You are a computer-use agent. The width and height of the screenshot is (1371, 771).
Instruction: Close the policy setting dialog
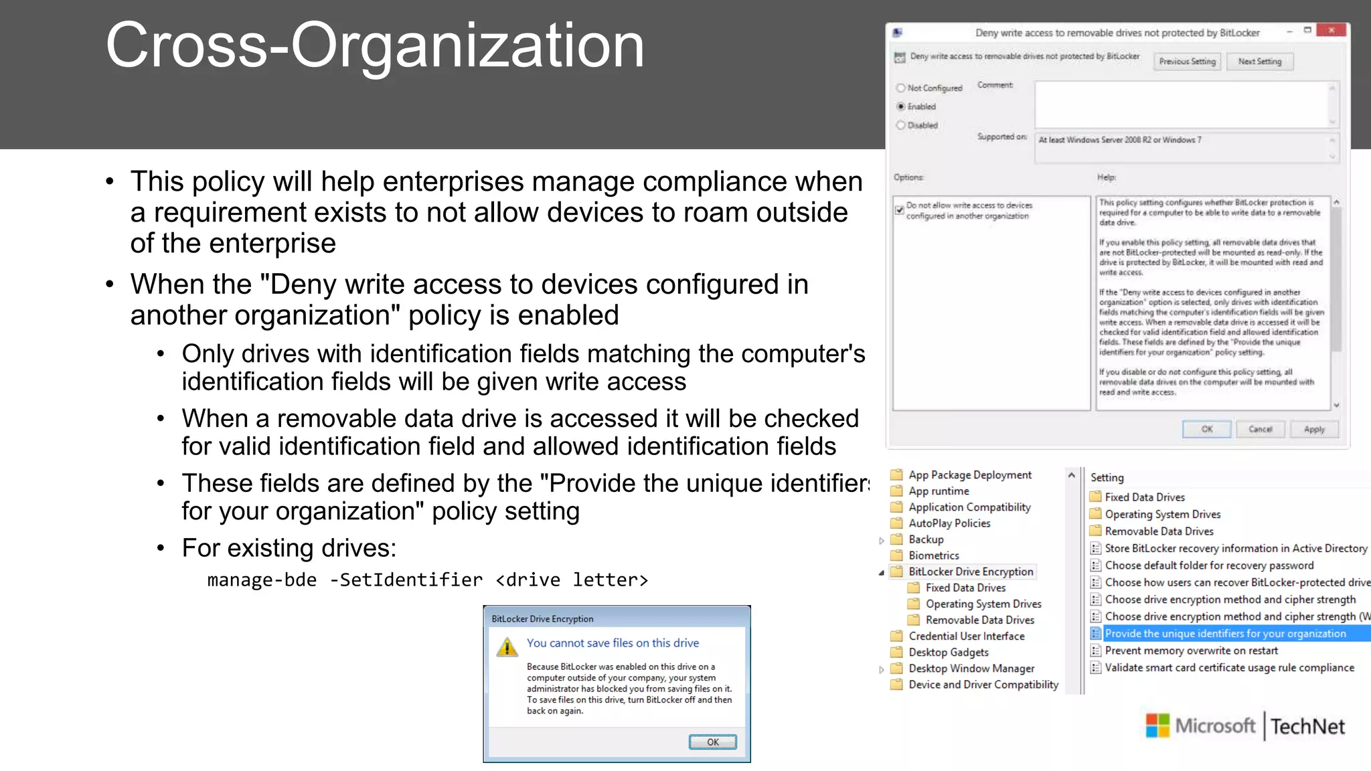1331,30
